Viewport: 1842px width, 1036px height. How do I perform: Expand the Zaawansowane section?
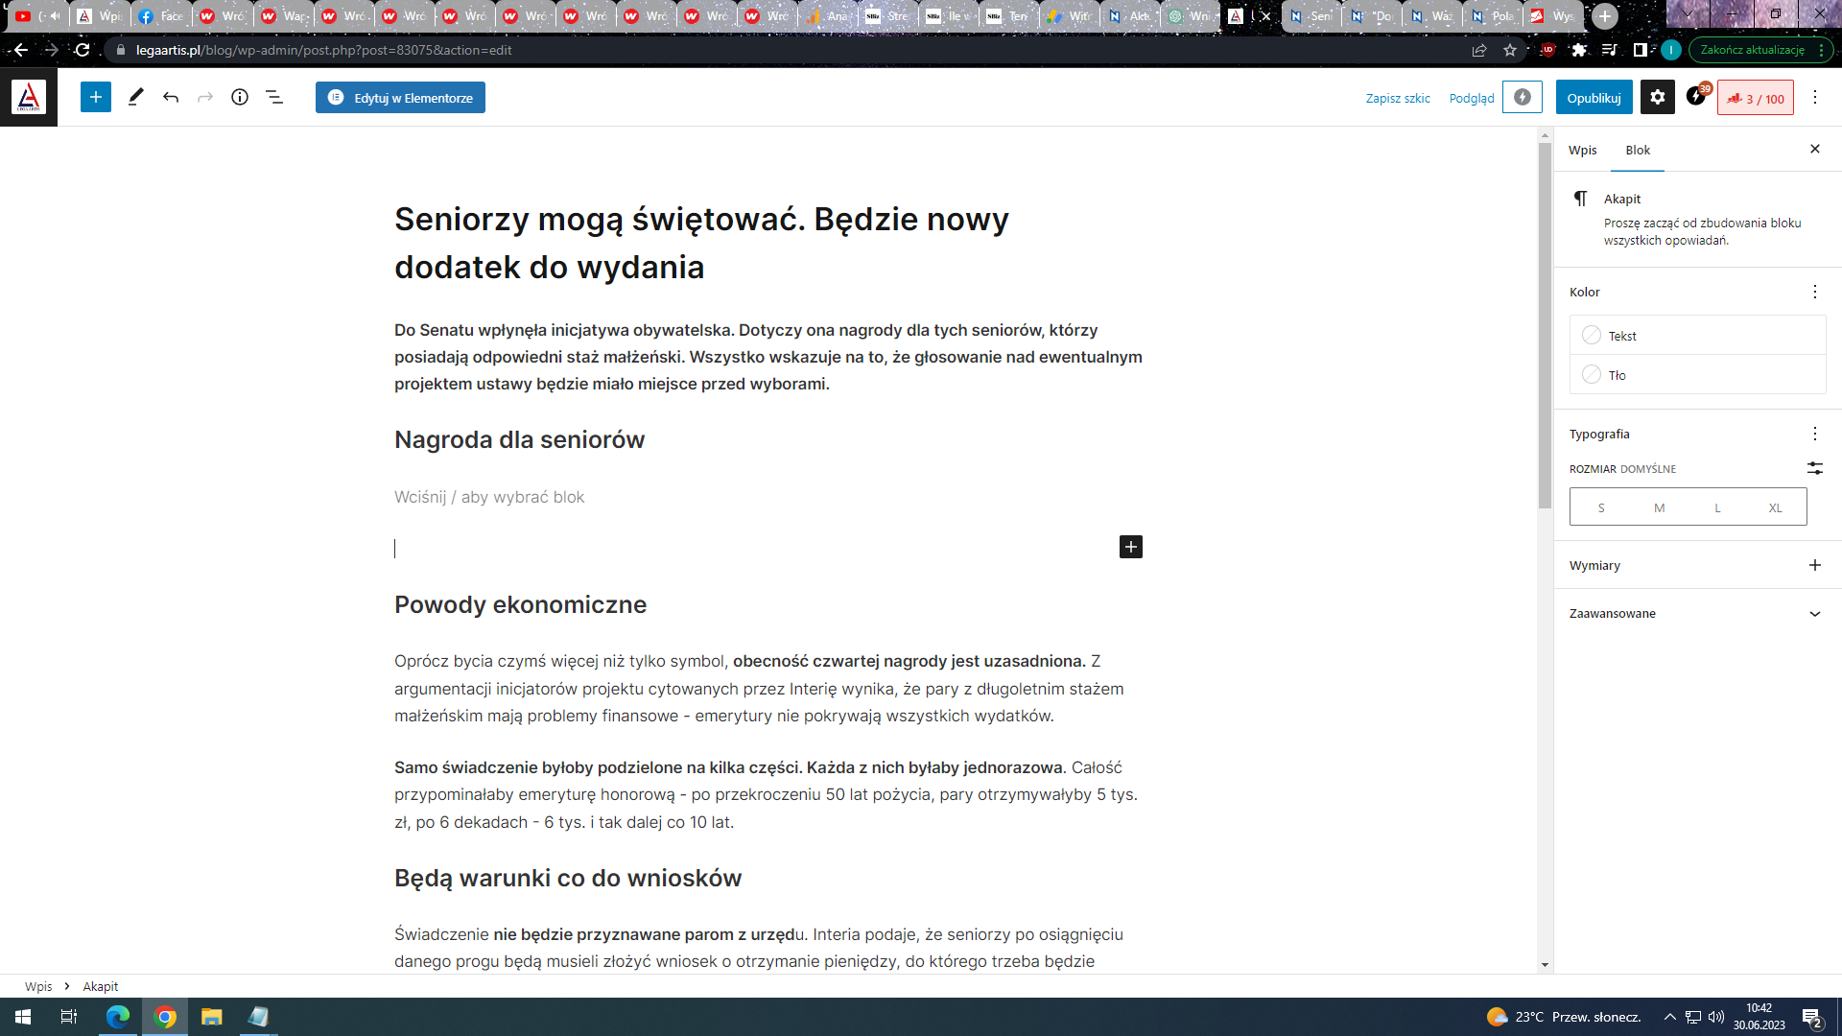(x=1814, y=614)
